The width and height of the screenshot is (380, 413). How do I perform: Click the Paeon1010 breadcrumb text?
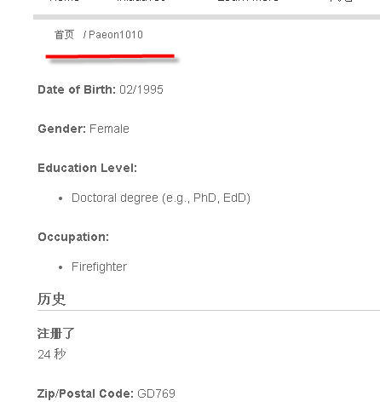116,35
